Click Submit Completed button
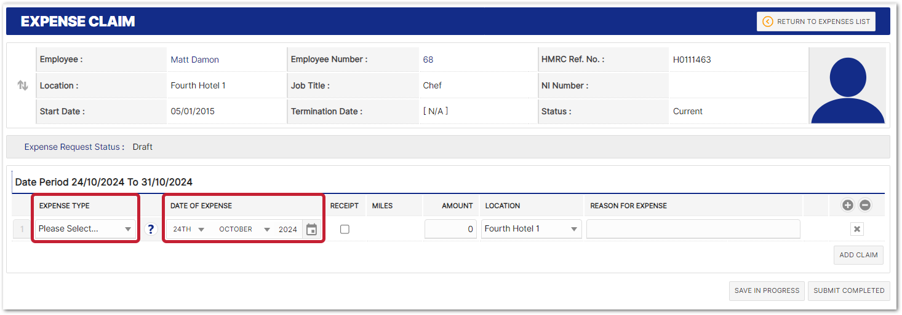 coord(848,290)
